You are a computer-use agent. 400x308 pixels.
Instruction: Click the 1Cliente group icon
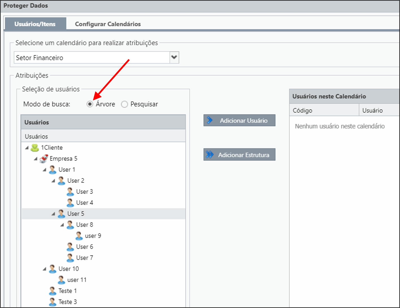[x=35, y=148]
